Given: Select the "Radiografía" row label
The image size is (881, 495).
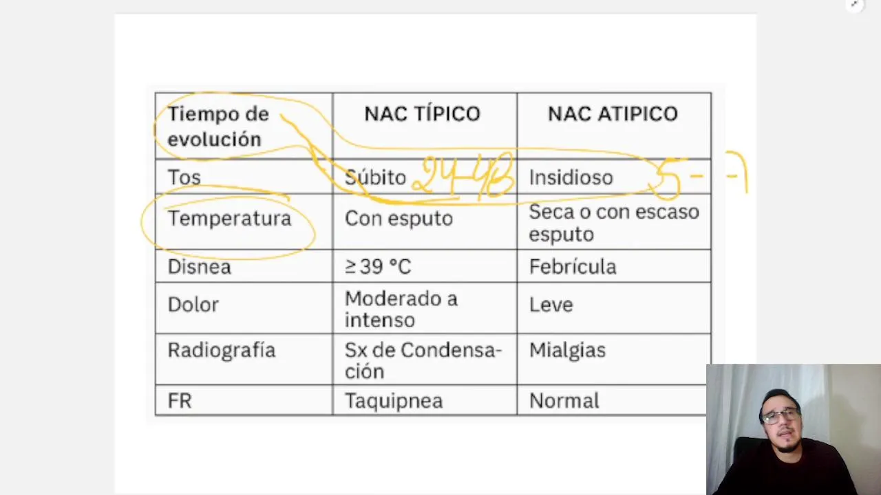Looking at the screenshot, I should click(221, 351).
